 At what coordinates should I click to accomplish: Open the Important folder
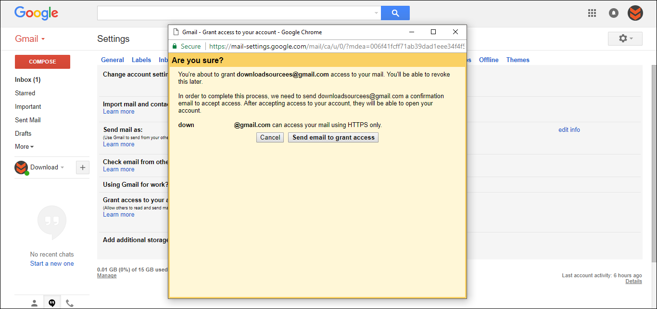pyautogui.click(x=28, y=106)
